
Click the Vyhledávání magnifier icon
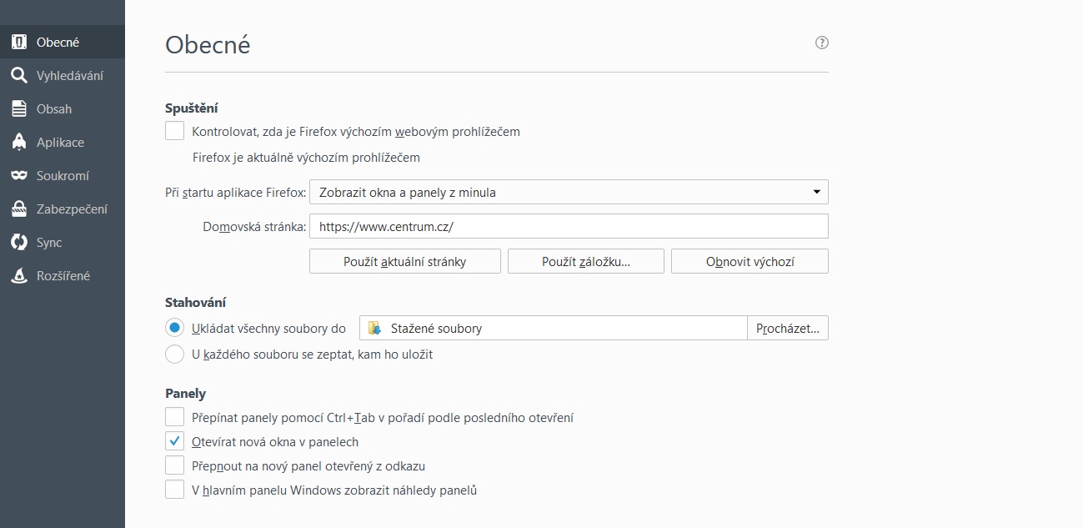click(x=18, y=76)
